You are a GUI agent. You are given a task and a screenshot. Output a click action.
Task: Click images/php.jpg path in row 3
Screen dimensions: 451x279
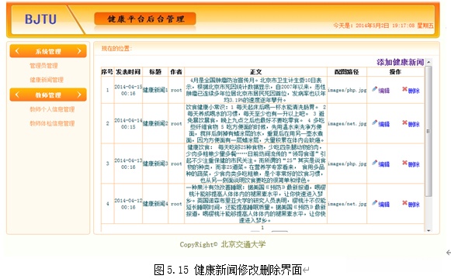(347, 164)
